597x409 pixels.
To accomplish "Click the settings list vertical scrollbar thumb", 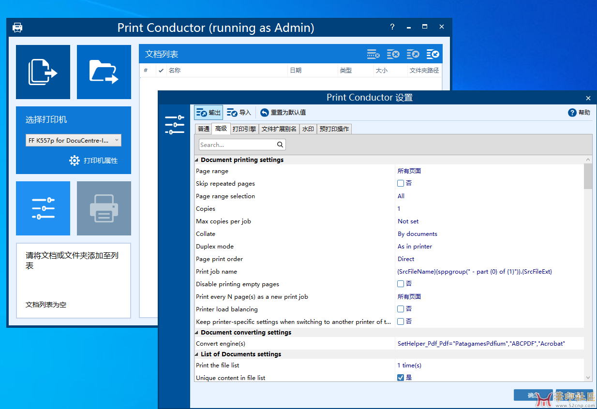I will (588, 176).
